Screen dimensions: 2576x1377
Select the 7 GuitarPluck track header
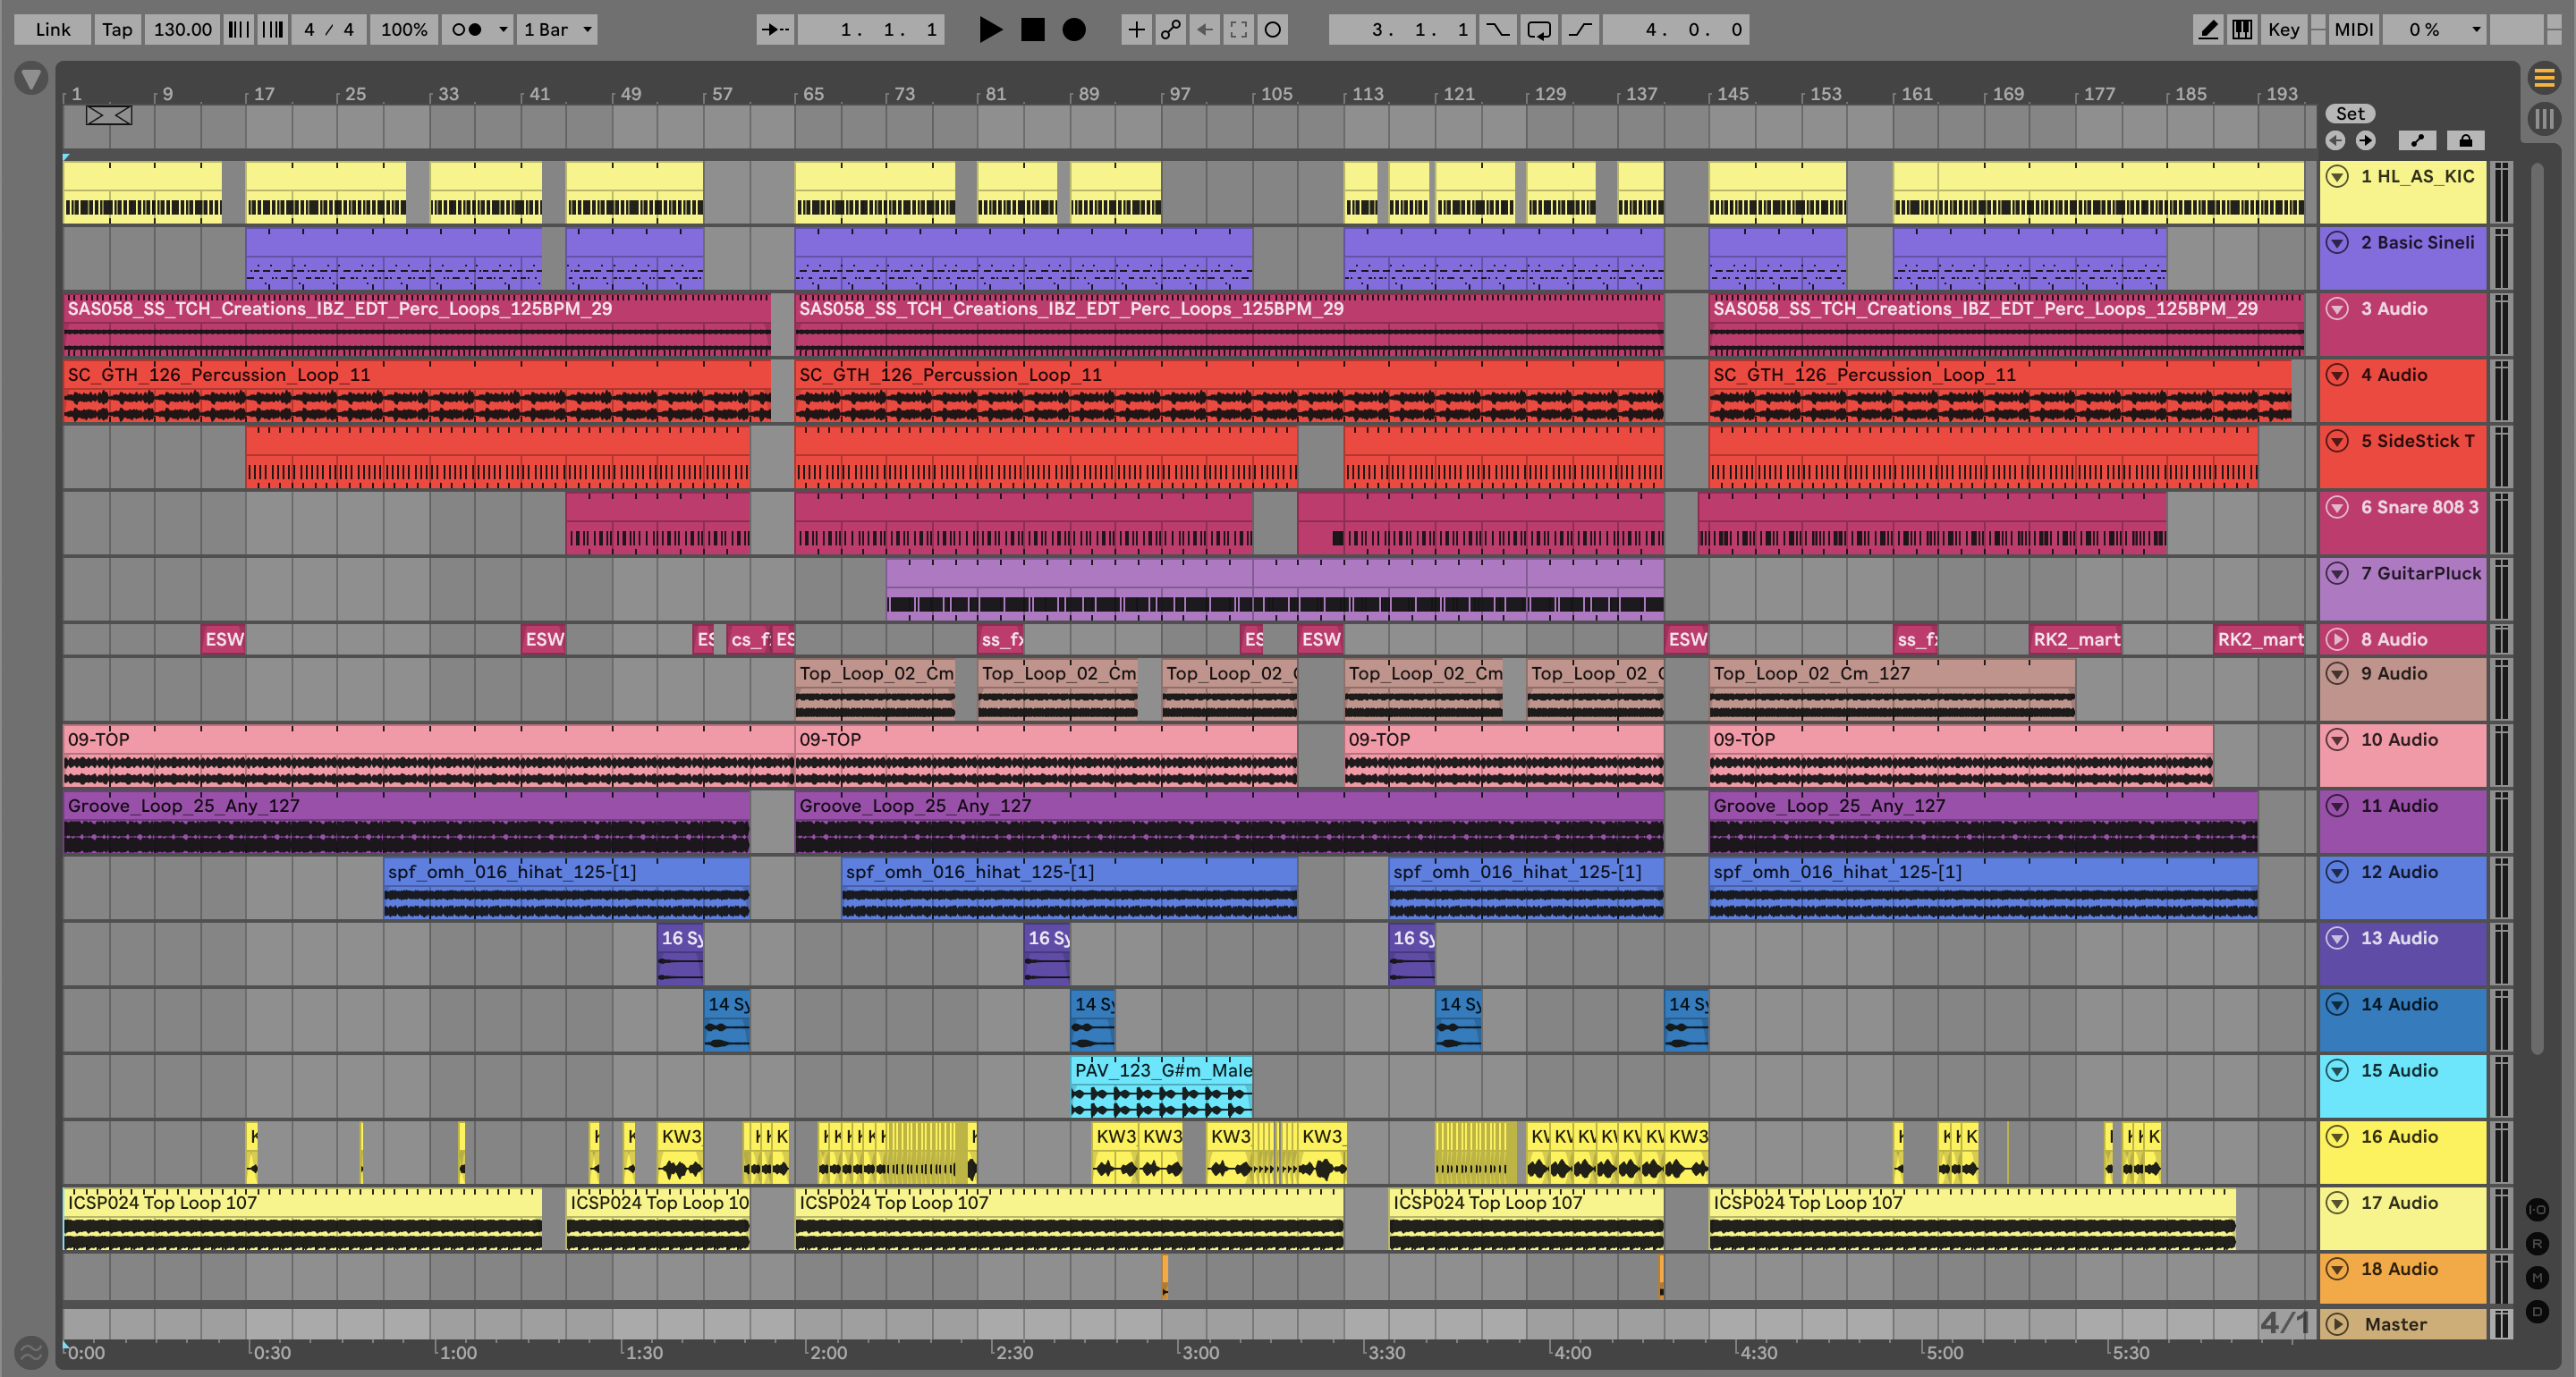[2403, 589]
